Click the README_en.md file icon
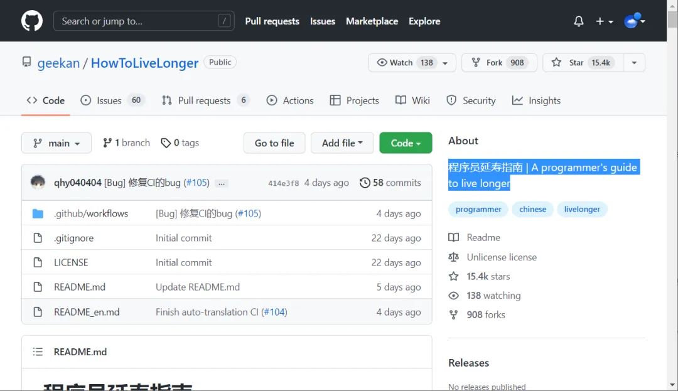The image size is (678, 391). click(x=38, y=312)
